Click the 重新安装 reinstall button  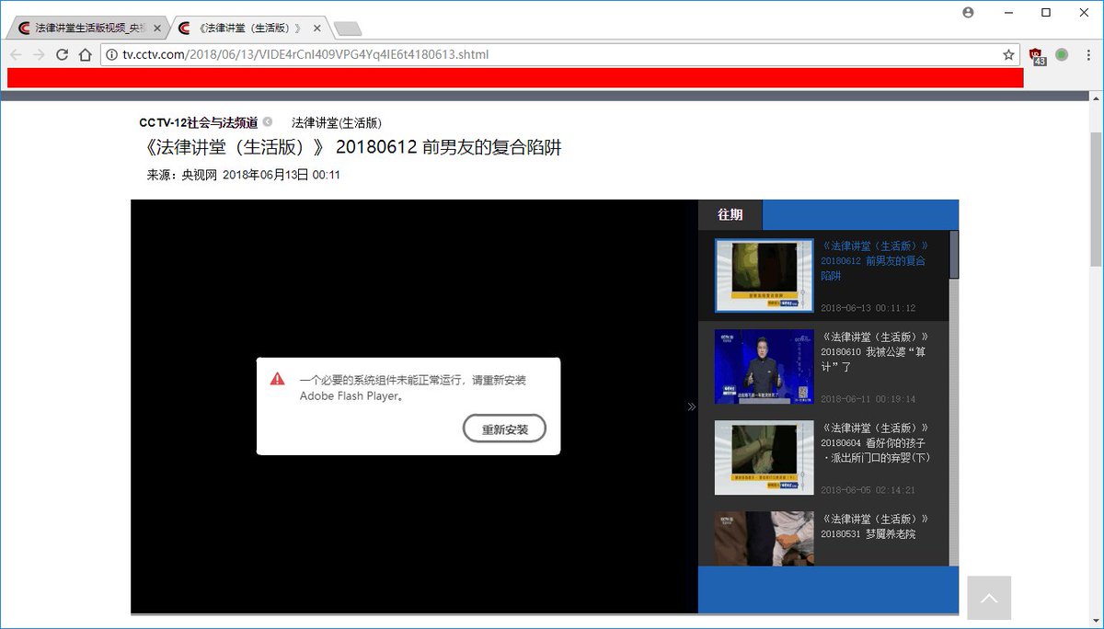pyautogui.click(x=504, y=428)
